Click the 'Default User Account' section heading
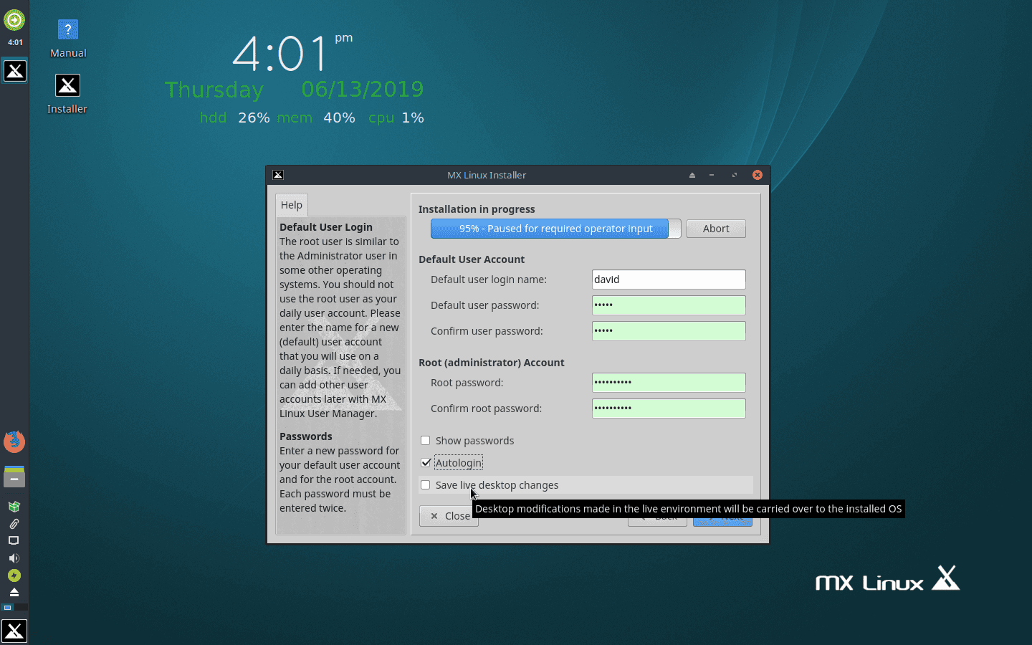This screenshot has width=1032, height=645. [472, 259]
